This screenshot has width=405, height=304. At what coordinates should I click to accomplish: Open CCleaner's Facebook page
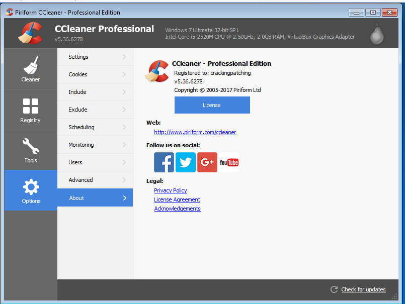164,162
